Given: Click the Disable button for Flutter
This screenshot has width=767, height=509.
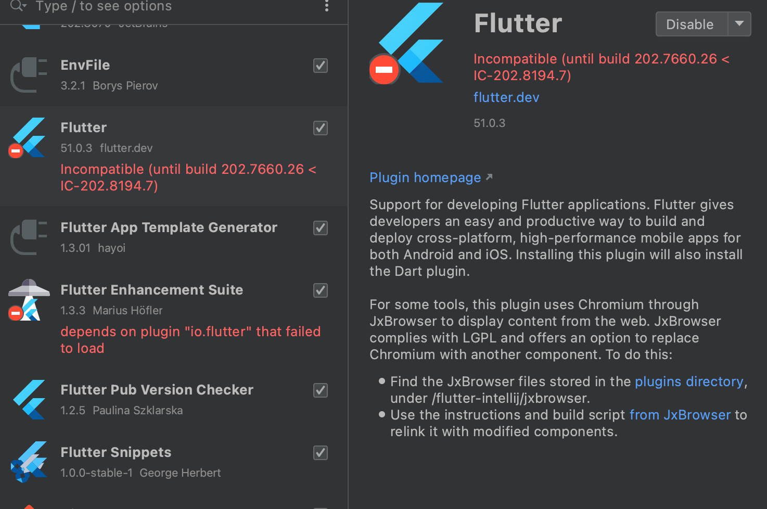Looking at the screenshot, I should (690, 24).
